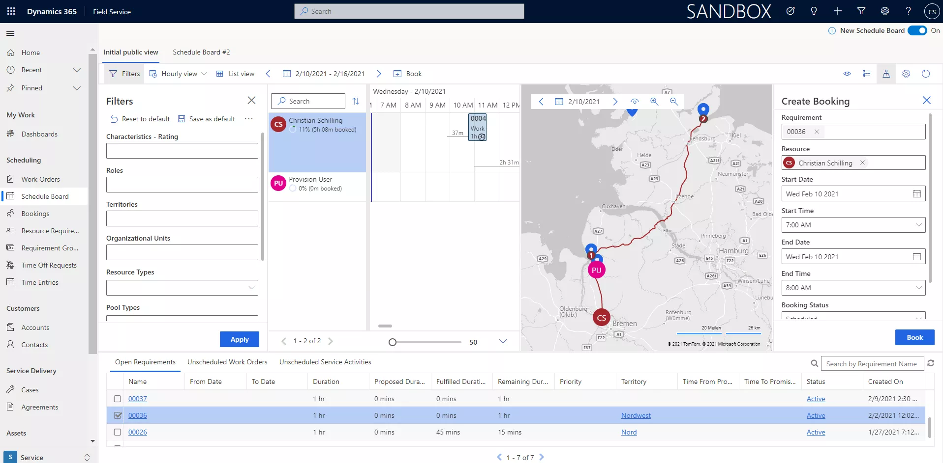The width and height of the screenshot is (943, 463).
Task: Open the Start Time dropdown
Action: (918, 225)
